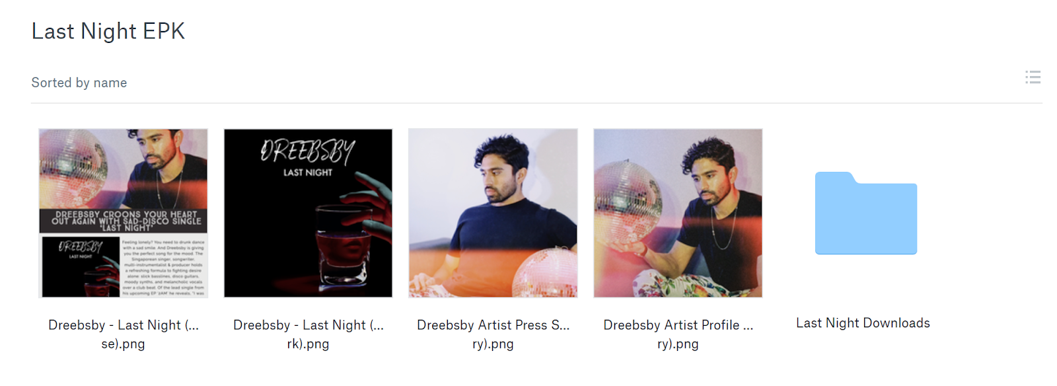Click the "LAST NIGHT" caption on the cover art
Viewport: 1057px width, 386px height.
point(308,173)
